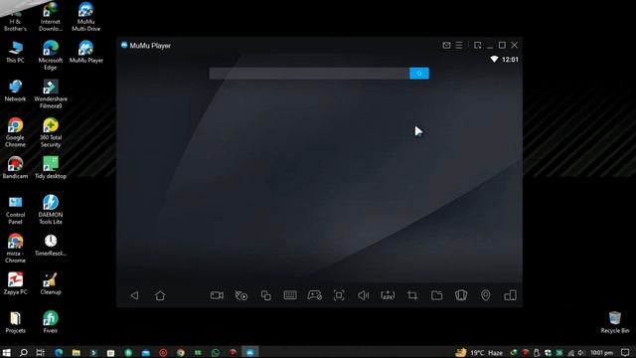Viewport: 636px width, 358px height.
Task: Select DAEMON Tools Lite desktop icon
Action: (x=51, y=210)
